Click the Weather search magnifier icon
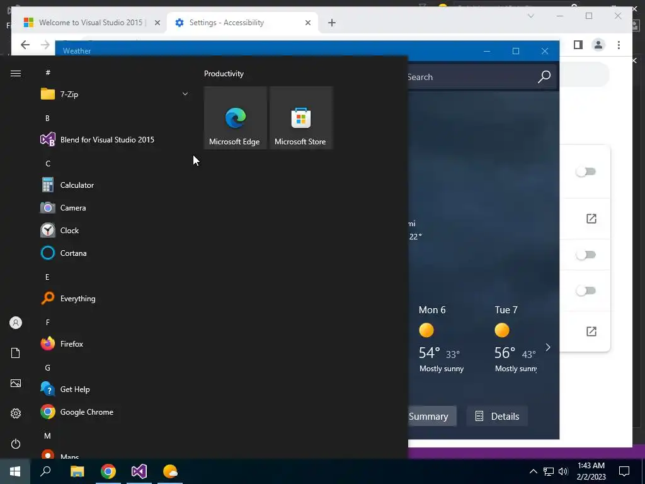This screenshot has height=484, width=645. 544,76
